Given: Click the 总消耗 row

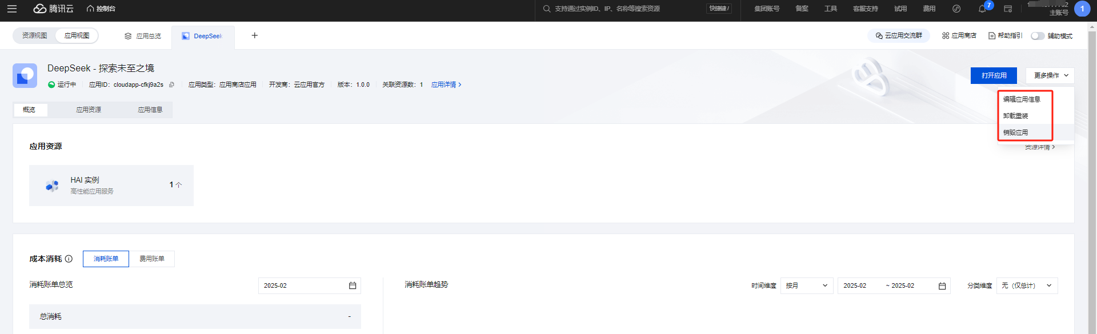Looking at the screenshot, I should pyautogui.click(x=195, y=316).
